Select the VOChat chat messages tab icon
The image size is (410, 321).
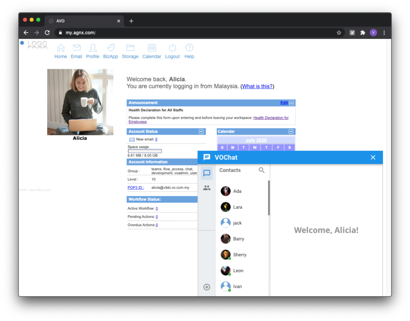[207, 173]
